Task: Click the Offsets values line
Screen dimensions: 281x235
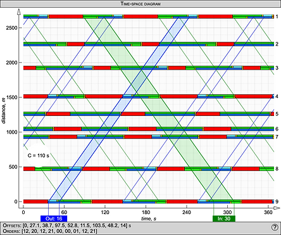Action: [x=66, y=225]
